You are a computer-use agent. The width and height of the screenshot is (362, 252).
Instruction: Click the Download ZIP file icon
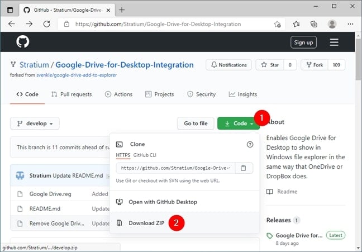[119, 223]
